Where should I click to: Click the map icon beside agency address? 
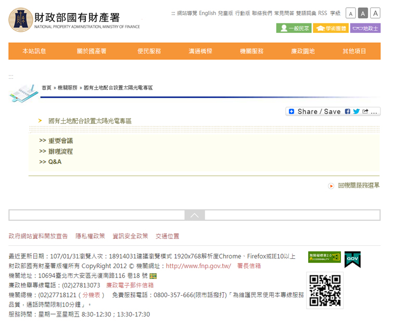(153, 276)
